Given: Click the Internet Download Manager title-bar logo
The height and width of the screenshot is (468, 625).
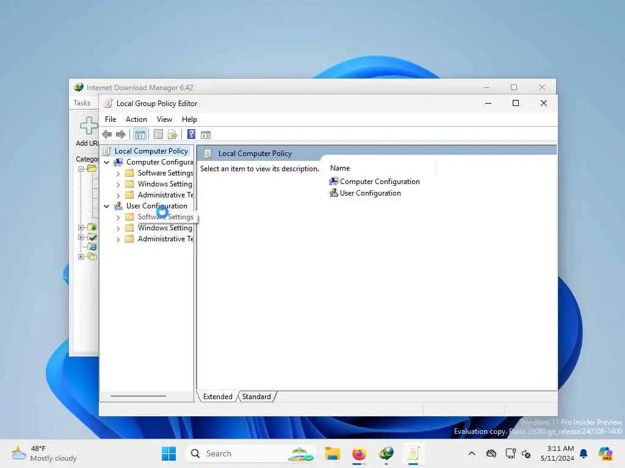Looking at the screenshot, I should 79,87.
